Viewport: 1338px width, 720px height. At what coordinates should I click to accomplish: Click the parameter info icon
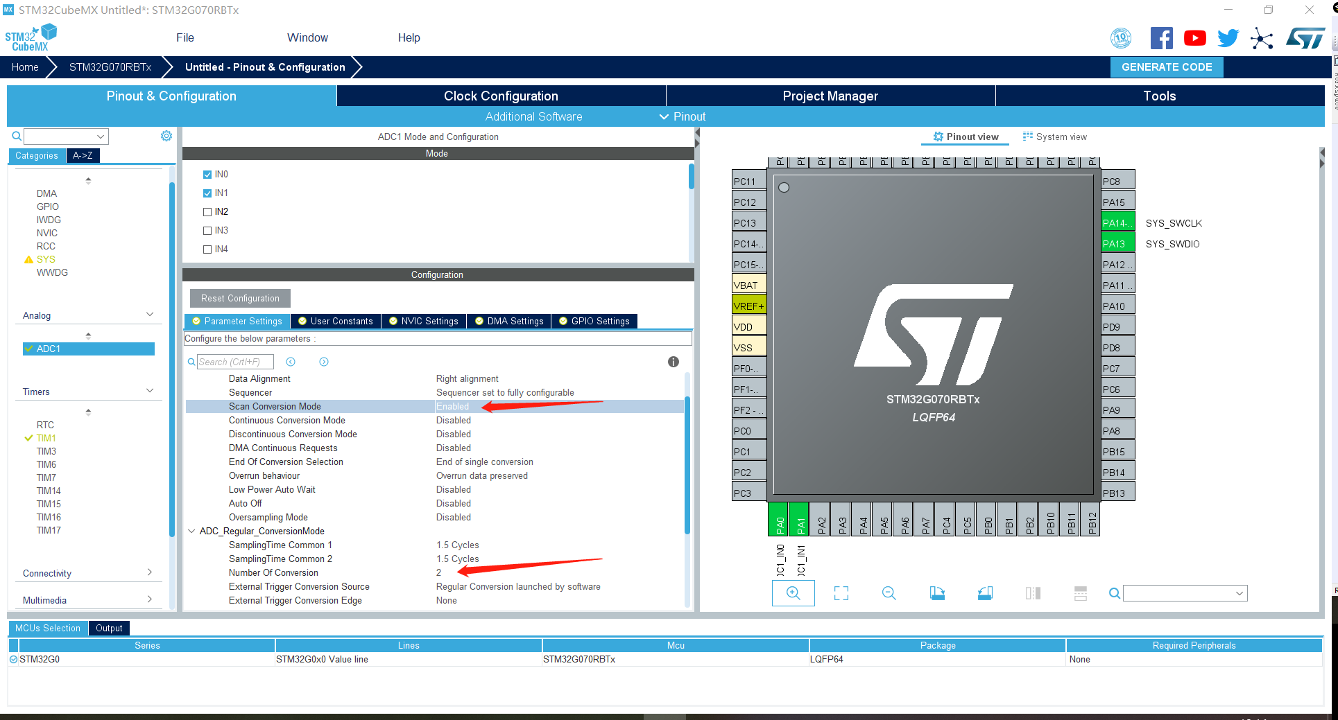673,362
